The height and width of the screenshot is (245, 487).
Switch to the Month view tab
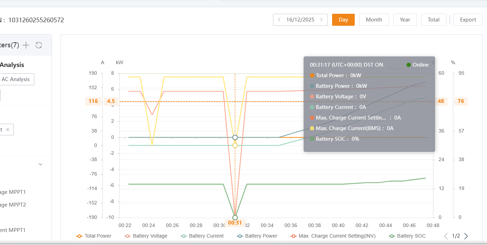click(x=374, y=20)
